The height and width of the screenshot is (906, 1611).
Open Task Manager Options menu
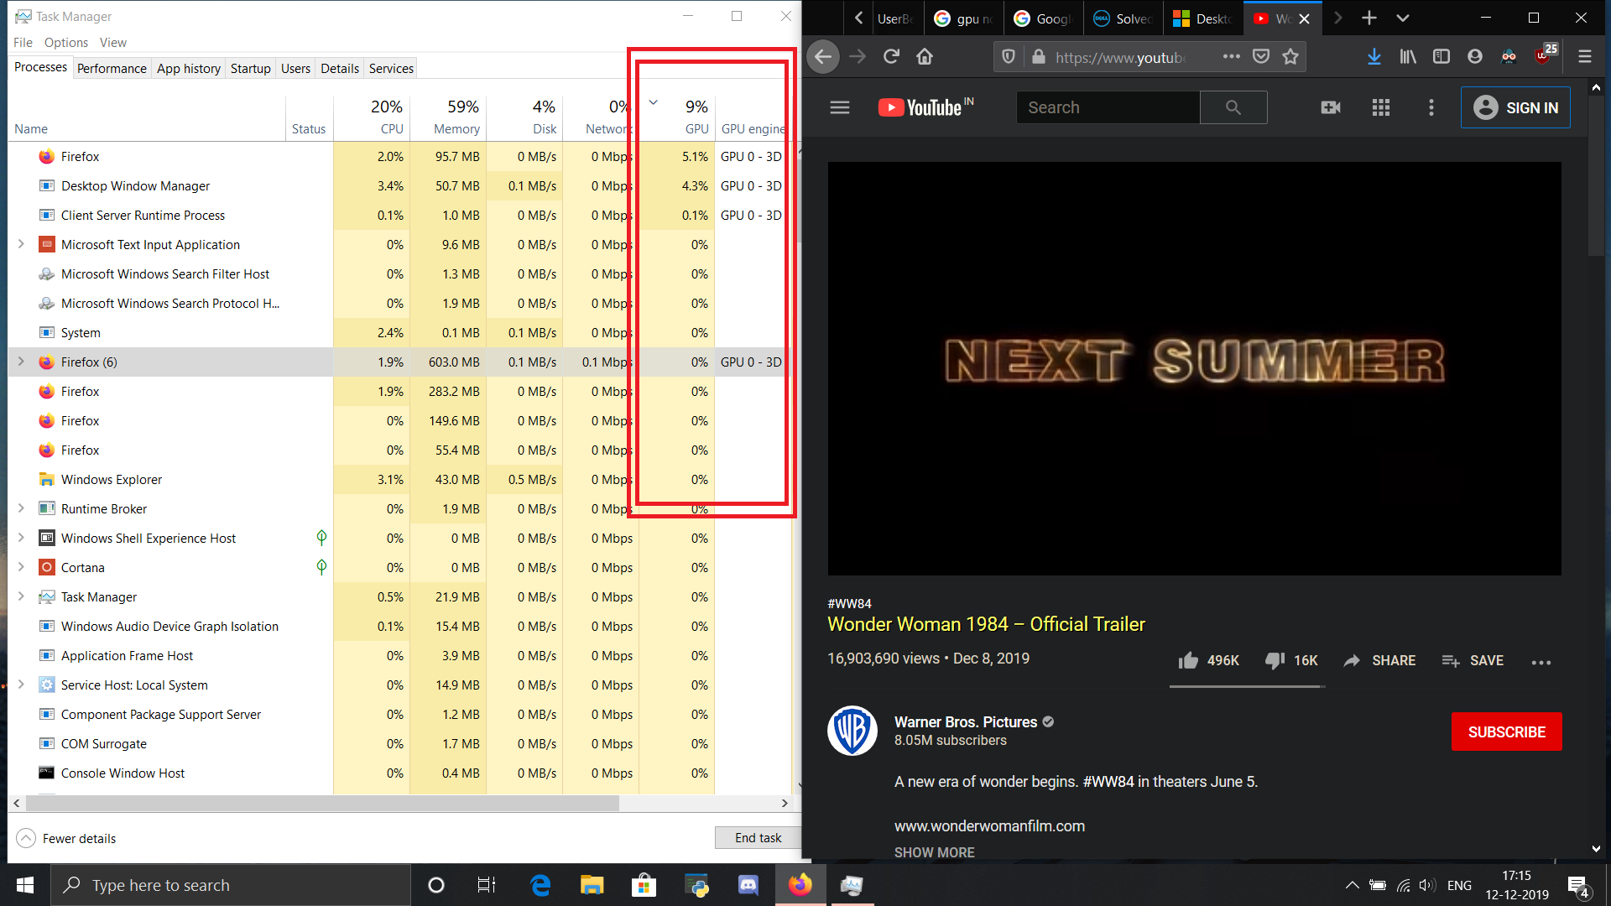tap(66, 42)
